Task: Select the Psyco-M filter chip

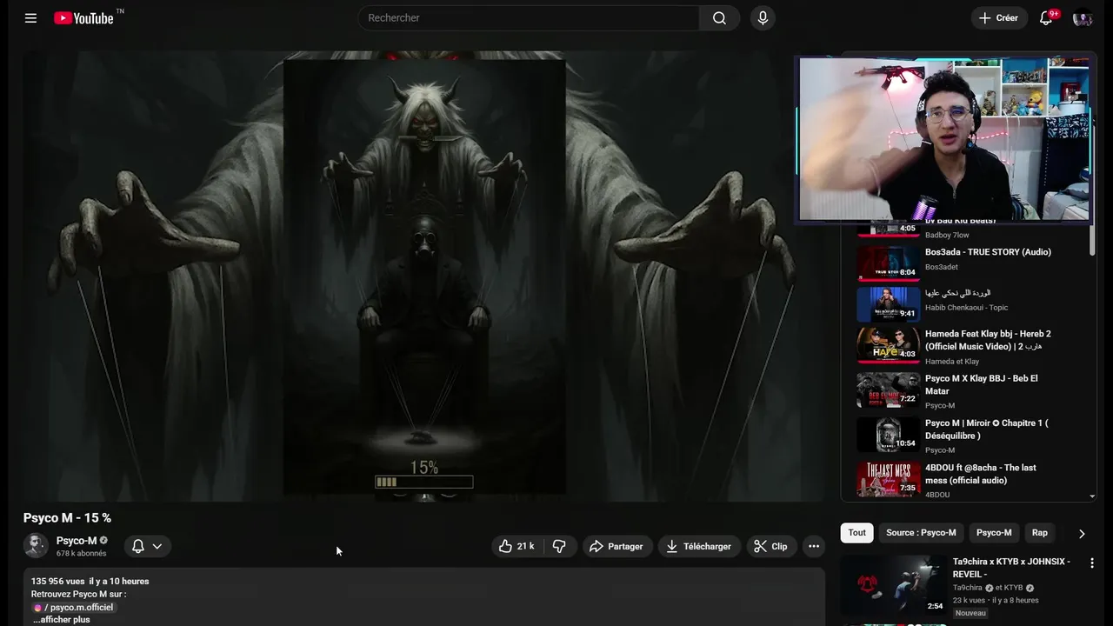Action: click(994, 533)
